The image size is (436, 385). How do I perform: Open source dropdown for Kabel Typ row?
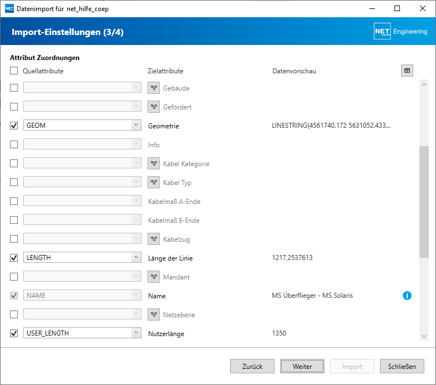coord(82,182)
